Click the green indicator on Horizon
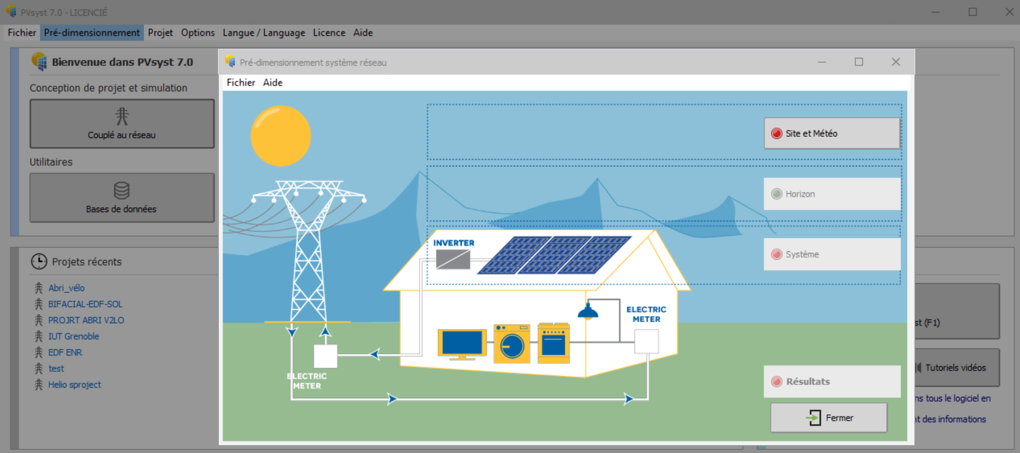Image resolution: width=1020 pixels, height=453 pixels. 776,194
